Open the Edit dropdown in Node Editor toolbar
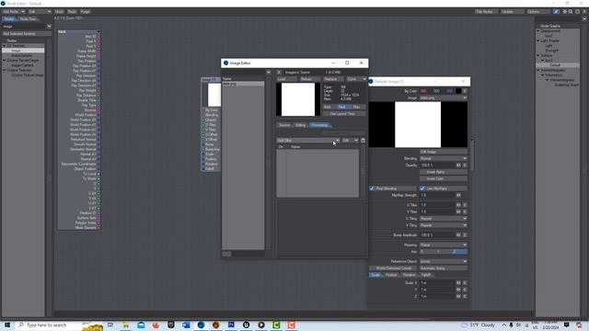The width and height of the screenshot is (589, 331). [x=40, y=12]
